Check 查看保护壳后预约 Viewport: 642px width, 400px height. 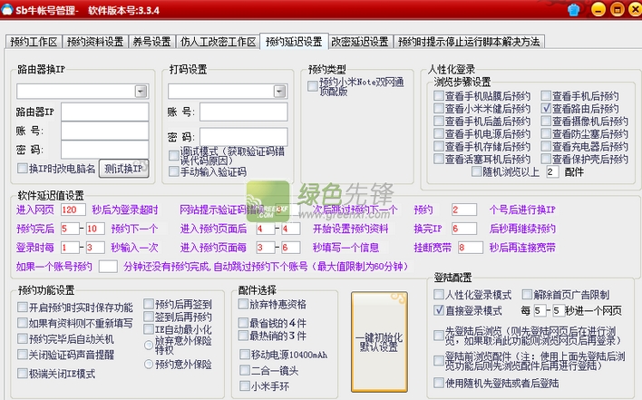click(x=546, y=160)
